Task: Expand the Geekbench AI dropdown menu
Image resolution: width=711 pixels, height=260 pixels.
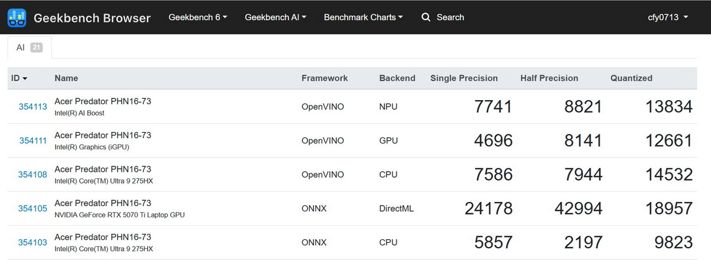Action: pyautogui.click(x=275, y=17)
